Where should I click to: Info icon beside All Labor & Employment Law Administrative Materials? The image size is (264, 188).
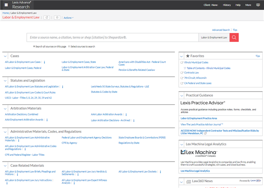tap(18, 140)
